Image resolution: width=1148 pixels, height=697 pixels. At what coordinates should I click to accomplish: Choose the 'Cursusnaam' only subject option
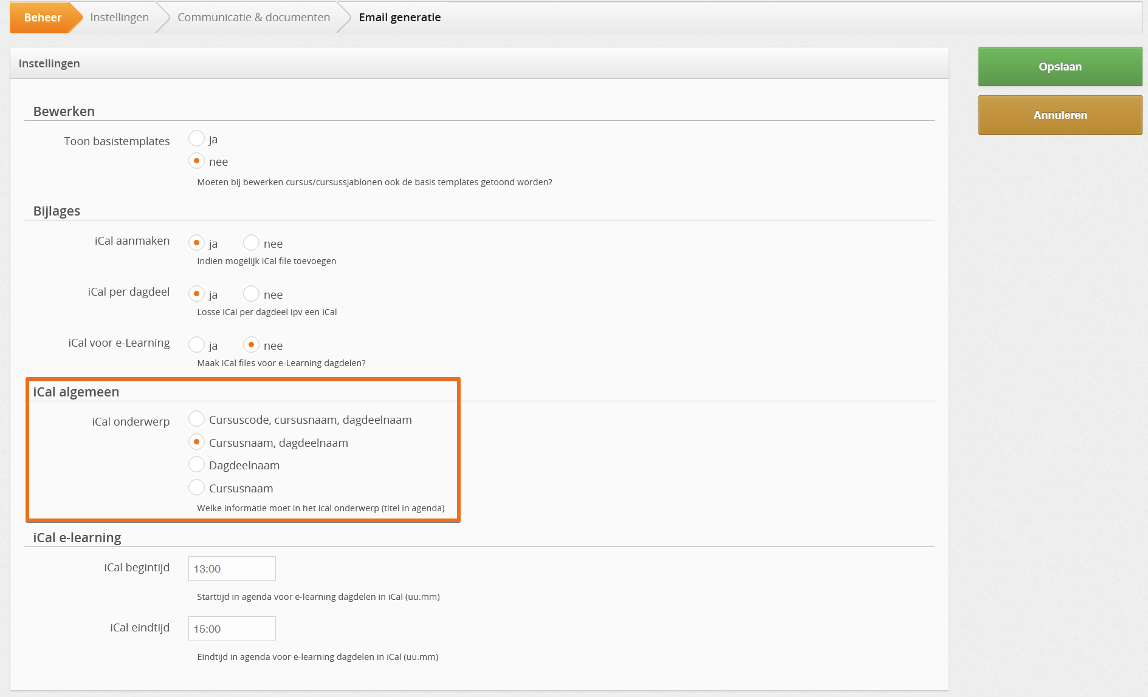(196, 488)
